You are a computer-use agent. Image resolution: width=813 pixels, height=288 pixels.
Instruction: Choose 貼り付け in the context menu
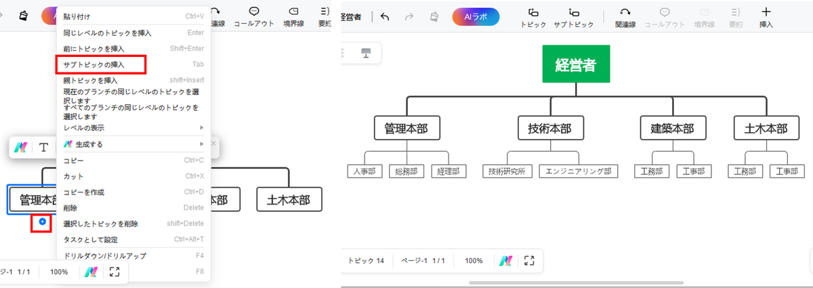(133, 16)
